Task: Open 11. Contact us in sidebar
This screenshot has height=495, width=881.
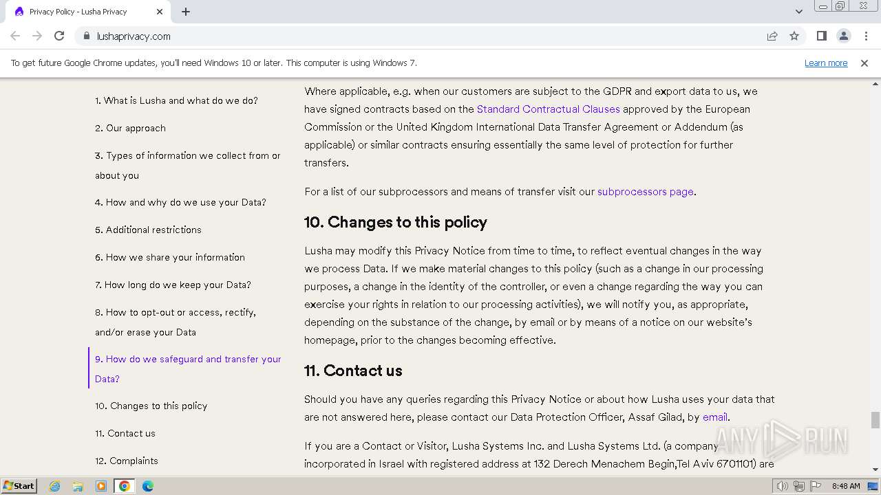Action: click(x=125, y=433)
